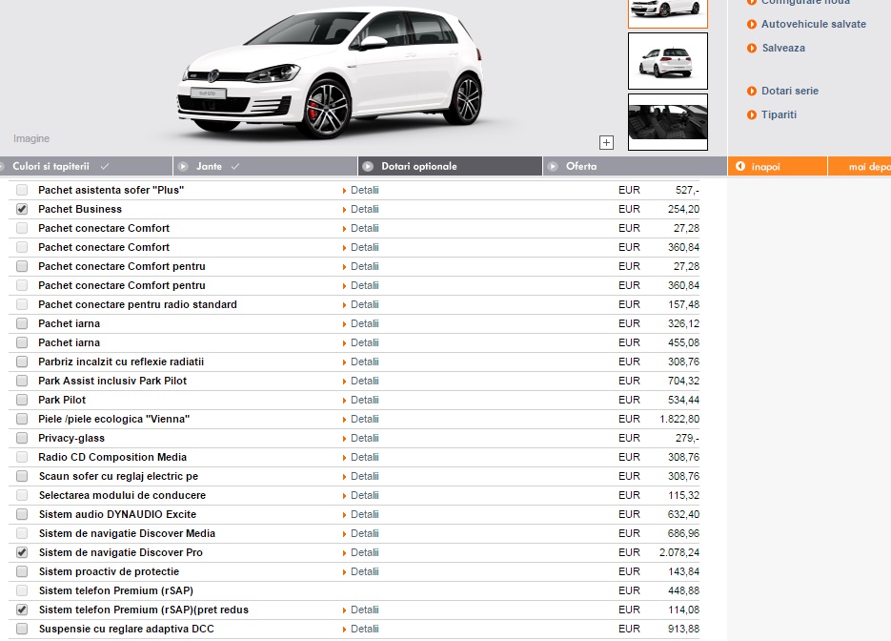
Task: Open Detalii for Sistem proactiv de protectie
Action: coord(365,571)
